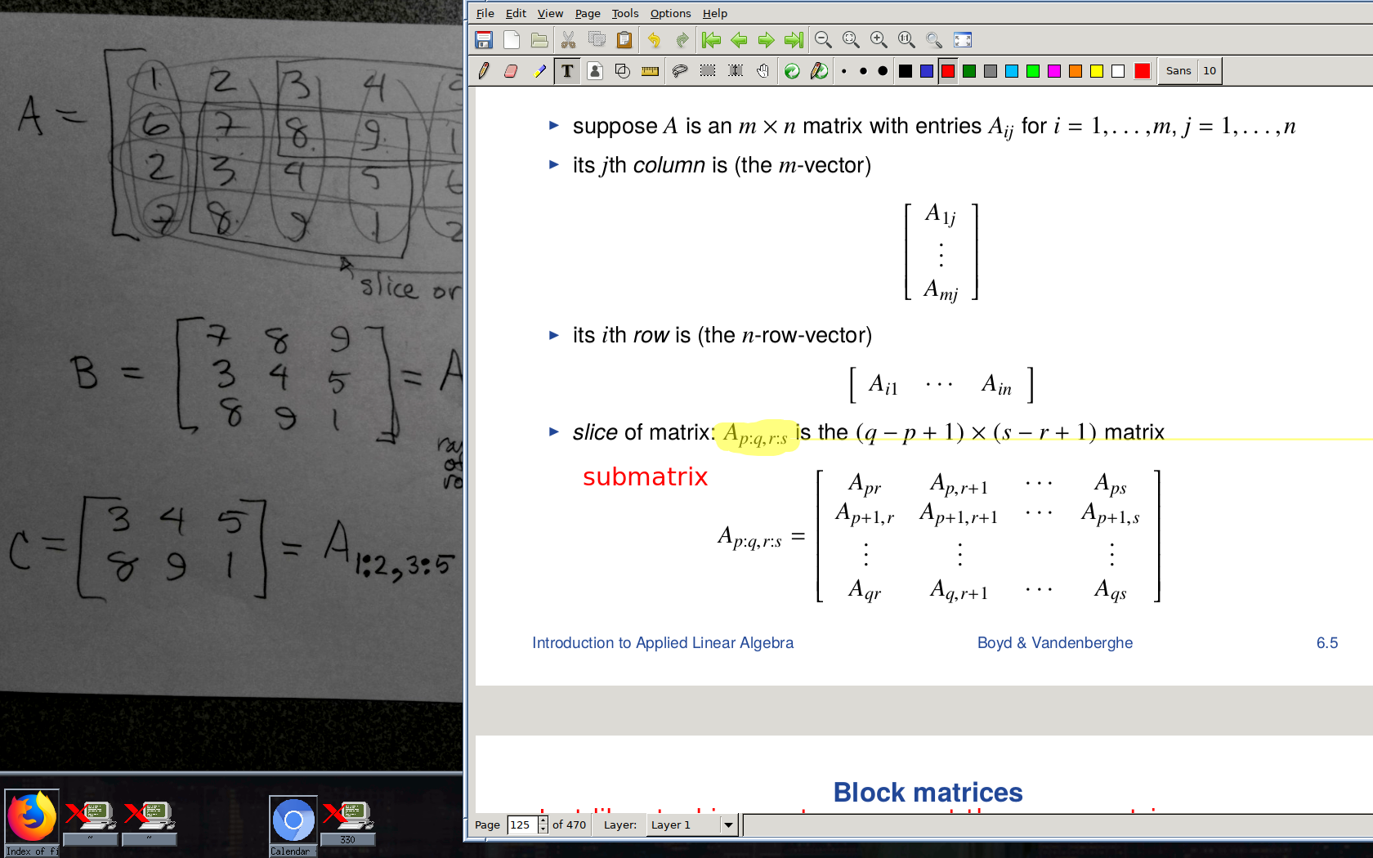The width and height of the screenshot is (1373, 858).
Task: Toggle fullscreen mode
Action: [963, 40]
